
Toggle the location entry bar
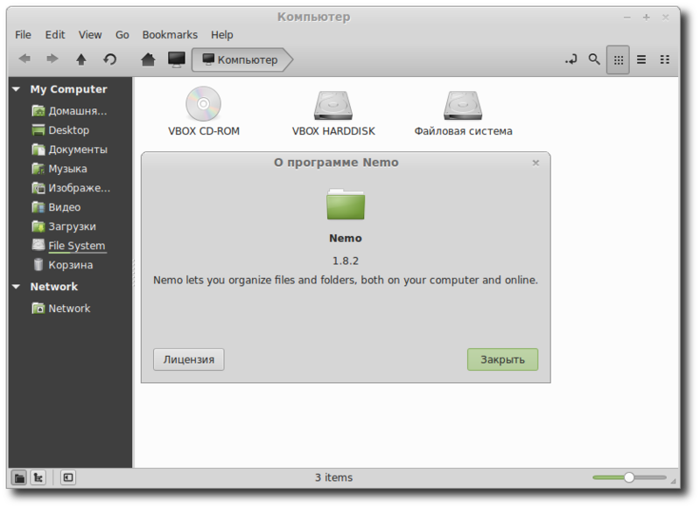coord(571,59)
